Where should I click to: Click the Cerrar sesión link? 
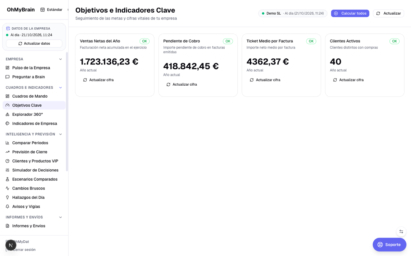pyautogui.click(x=24, y=250)
